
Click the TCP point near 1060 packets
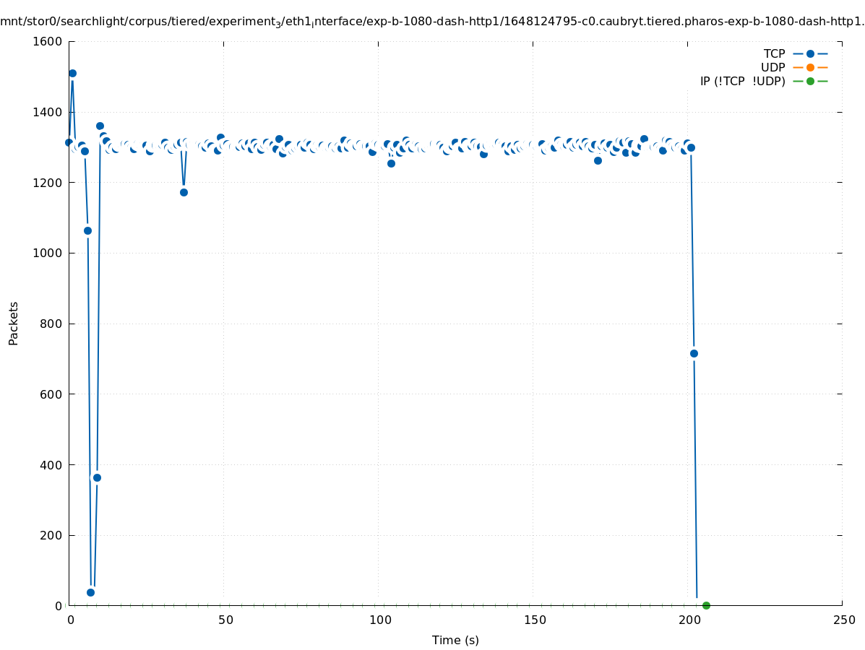[87, 230]
